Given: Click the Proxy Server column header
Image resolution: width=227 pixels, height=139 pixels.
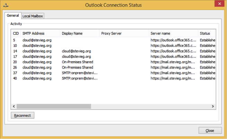Looking at the screenshot, I should [x=124, y=33].
